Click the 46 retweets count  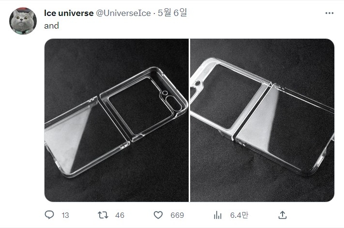click(120, 215)
